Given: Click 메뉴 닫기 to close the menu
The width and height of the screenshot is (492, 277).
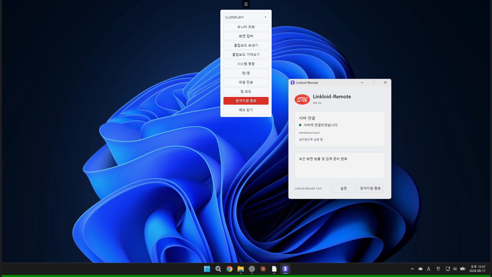Looking at the screenshot, I should [246, 110].
